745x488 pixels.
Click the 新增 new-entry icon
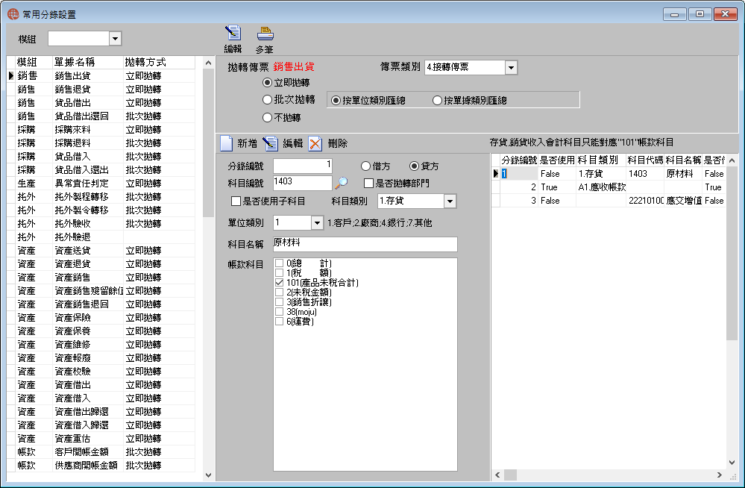point(227,143)
